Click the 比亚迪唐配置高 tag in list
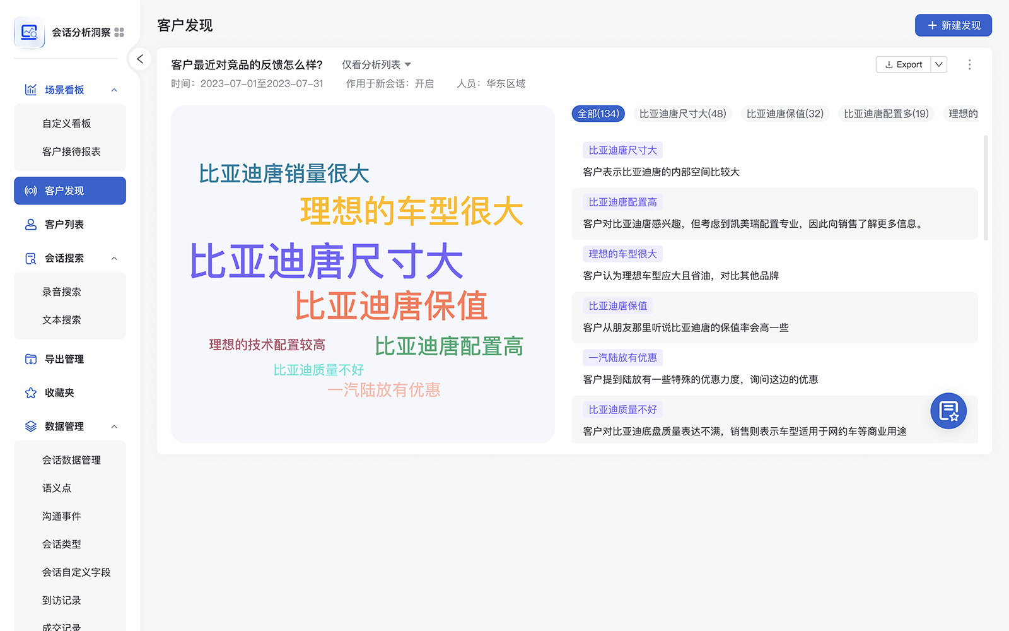This screenshot has height=631, width=1009. pyautogui.click(x=622, y=202)
